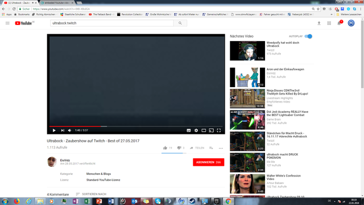This screenshot has width=364, height=205.
Task: Open the Chrome menu three dots
Action: click(361, 9)
